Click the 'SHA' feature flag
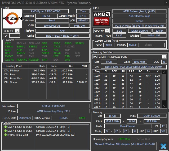Screen dimensions: 169x151 tap(45, 60)
